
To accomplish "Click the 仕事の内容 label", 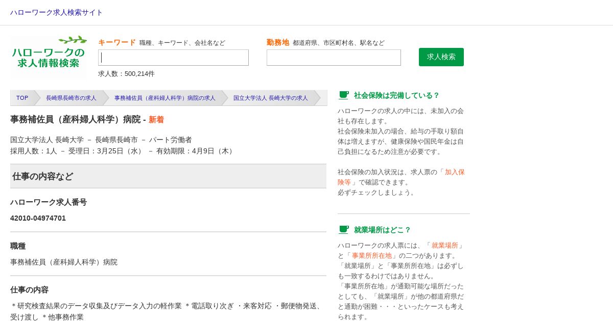I will (29, 290).
